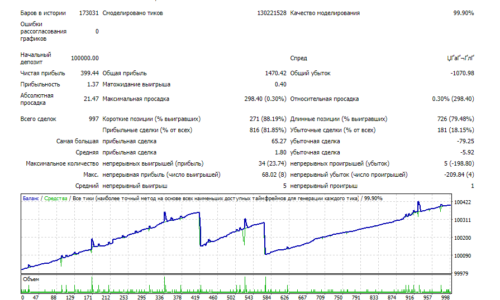The height and width of the screenshot is (300, 500).
Task: Click the 'Общая прибыль' label
Action: (x=125, y=73)
